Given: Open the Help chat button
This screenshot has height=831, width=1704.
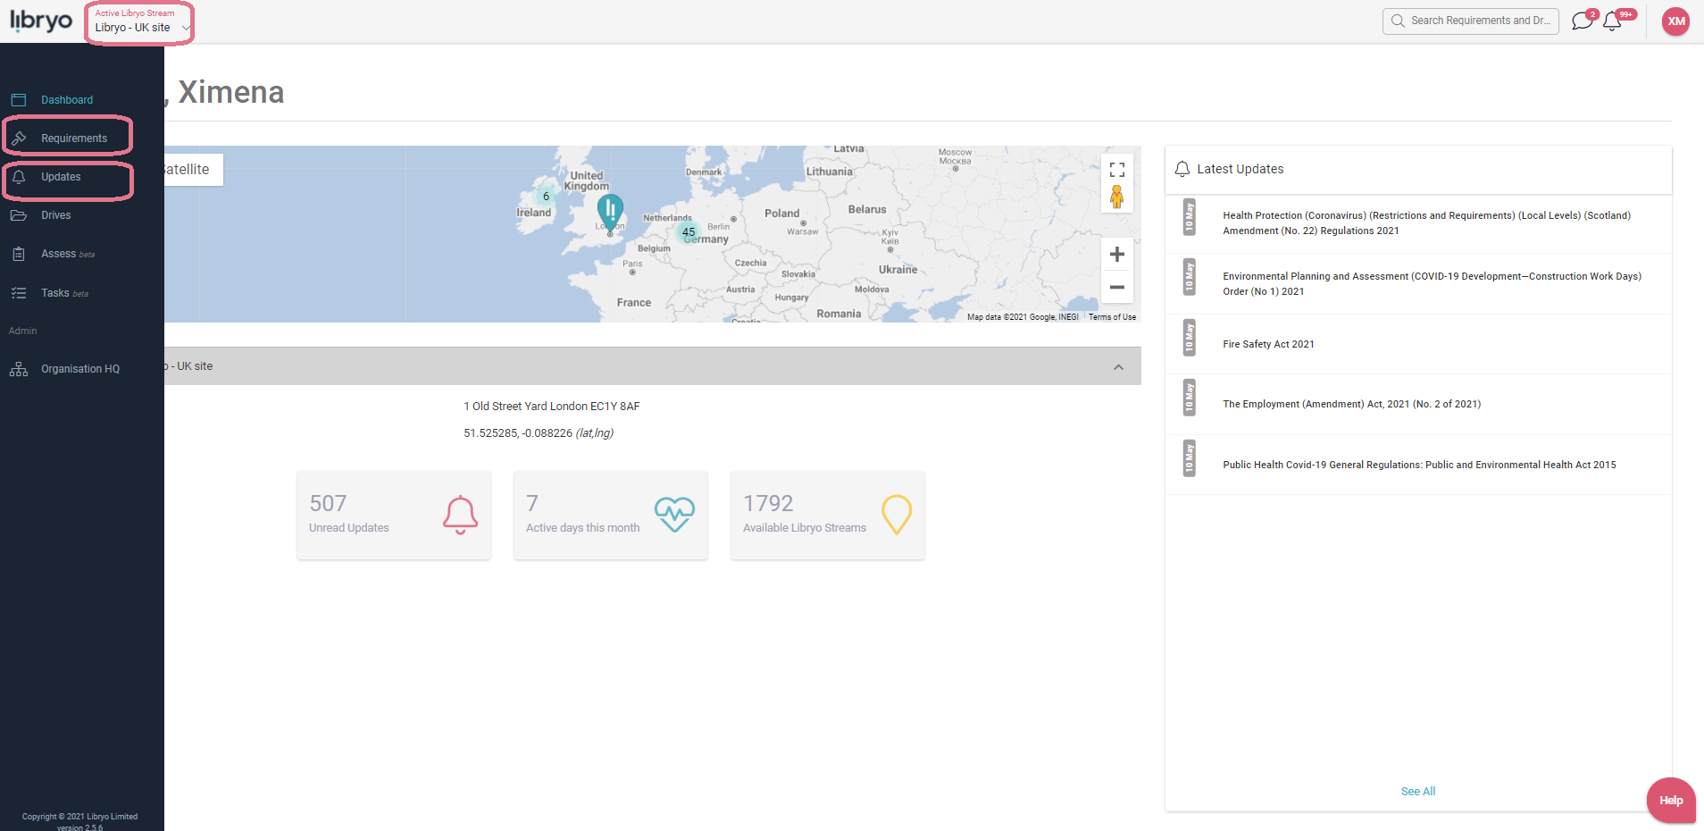Looking at the screenshot, I should click(1671, 801).
